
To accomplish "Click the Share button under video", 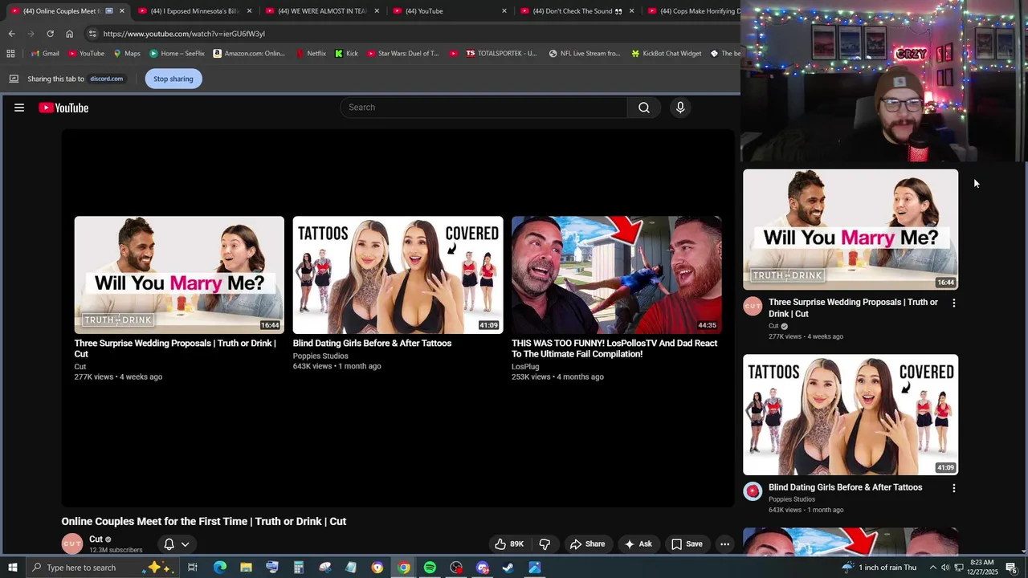I will (x=587, y=544).
